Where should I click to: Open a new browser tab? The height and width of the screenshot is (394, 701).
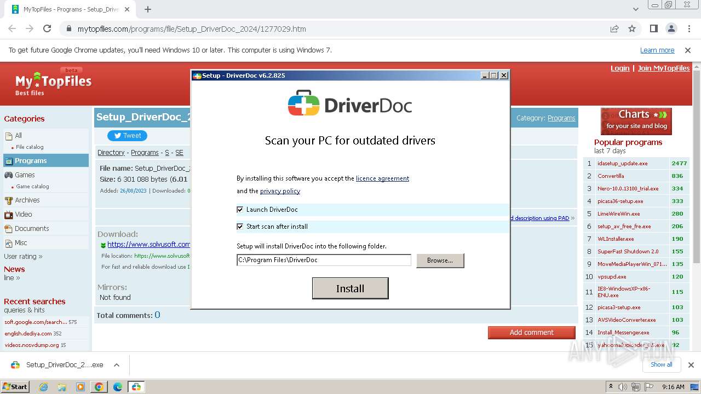coord(148,9)
